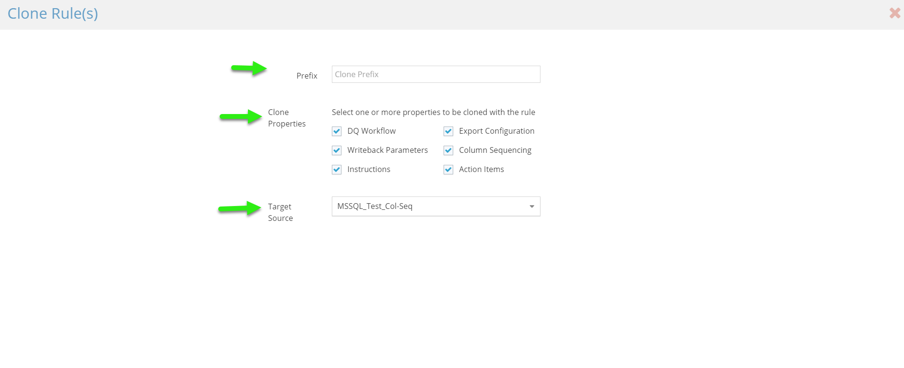Uncheck the Export Configuration checkbox
This screenshot has height=368, width=904.
click(448, 131)
